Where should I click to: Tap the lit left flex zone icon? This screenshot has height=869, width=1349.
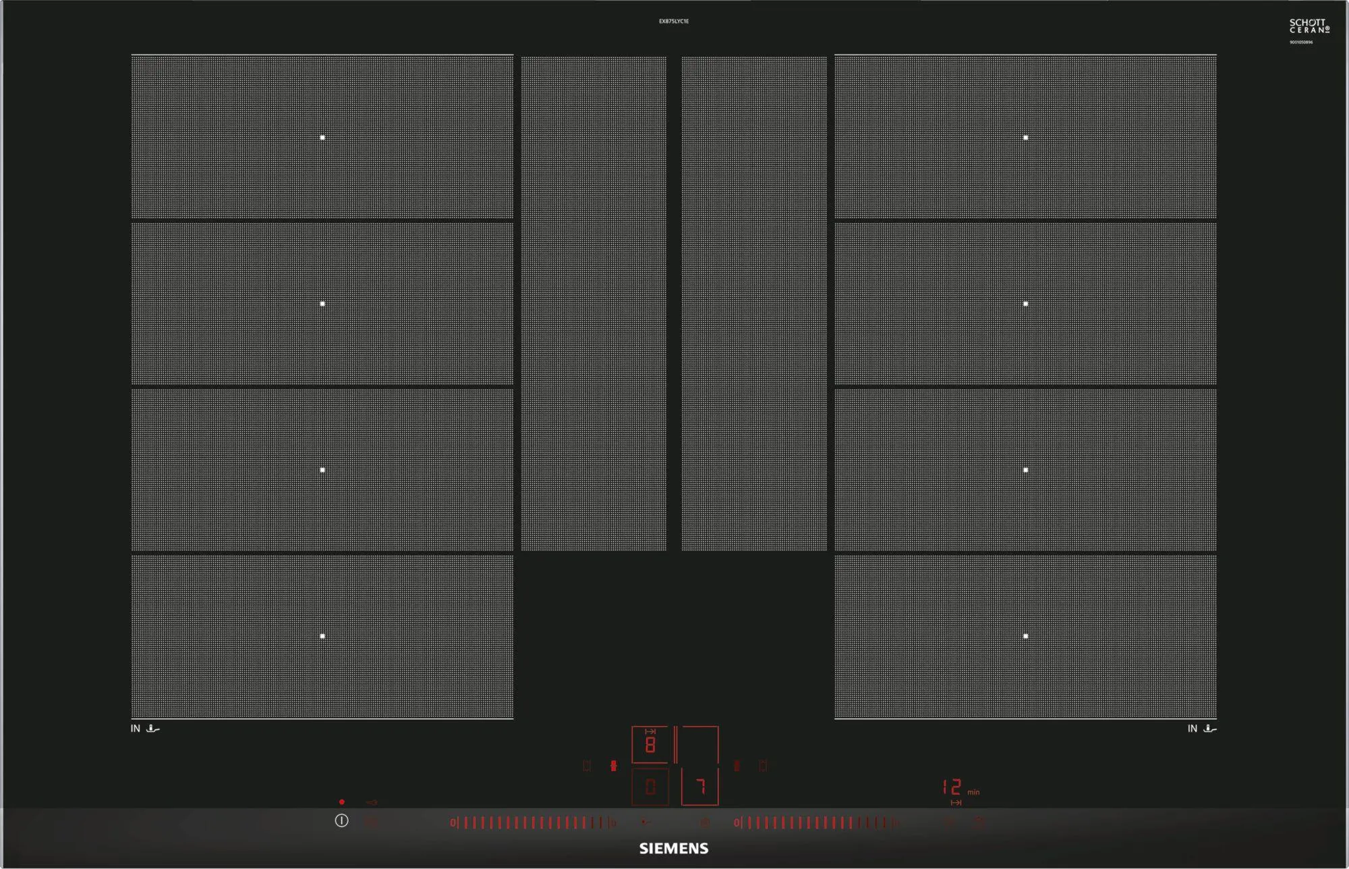tap(613, 766)
